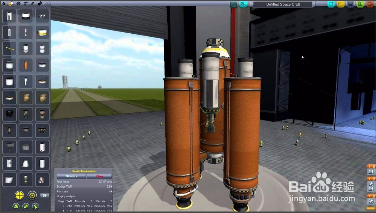
Task: Open the Pods parts category tab
Action: click(4, 3)
